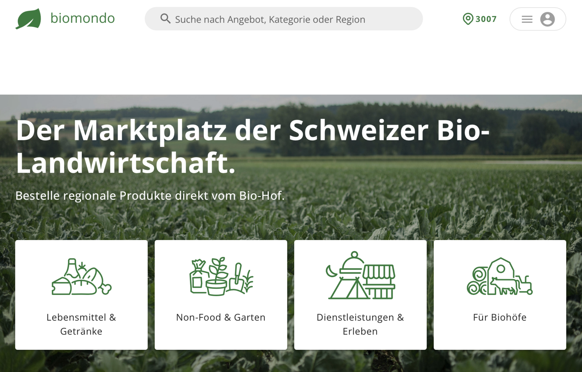Navigate to the Für Biohöfe label

[499, 317]
